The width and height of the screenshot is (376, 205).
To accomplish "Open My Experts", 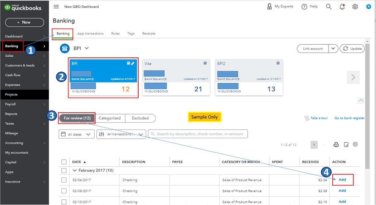I will tap(280, 6).
